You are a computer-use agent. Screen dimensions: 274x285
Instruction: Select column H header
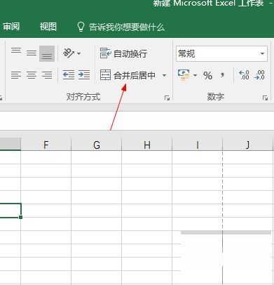pyautogui.click(x=147, y=144)
